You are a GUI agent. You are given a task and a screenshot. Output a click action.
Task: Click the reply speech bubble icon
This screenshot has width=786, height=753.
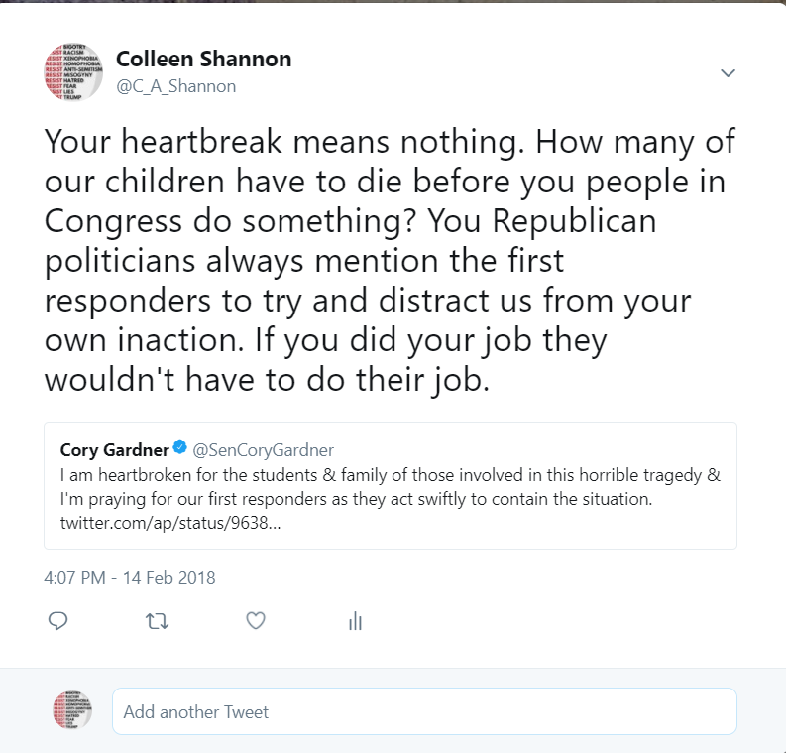click(x=58, y=621)
